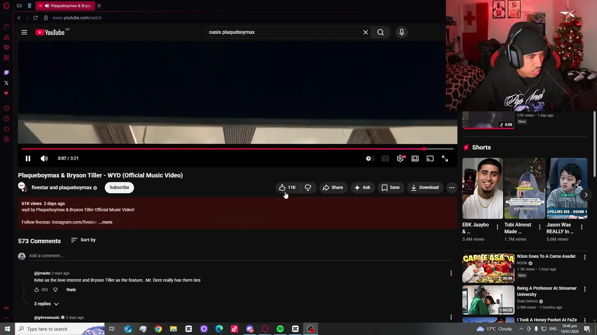Enter fullscreen mode

tap(445, 159)
